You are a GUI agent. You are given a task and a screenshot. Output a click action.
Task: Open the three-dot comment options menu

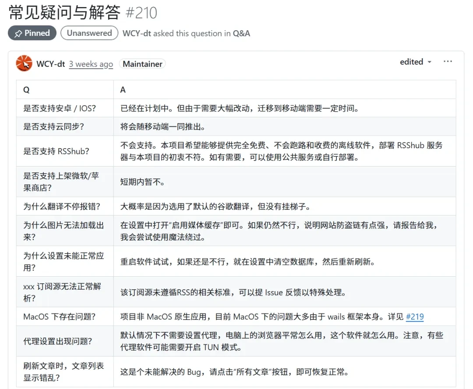coord(448,62)
